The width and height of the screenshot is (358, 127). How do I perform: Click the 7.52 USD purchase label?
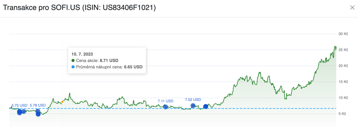pos(193,100)
